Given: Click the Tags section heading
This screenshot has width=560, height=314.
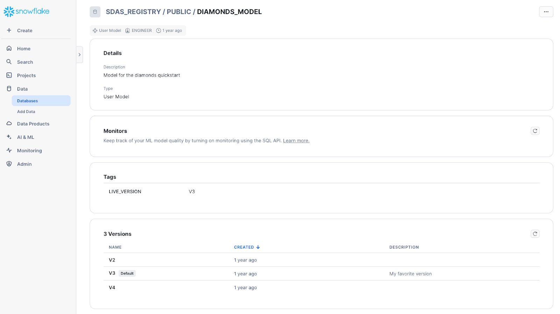Looking at the screenshot, I should (110, 177).
